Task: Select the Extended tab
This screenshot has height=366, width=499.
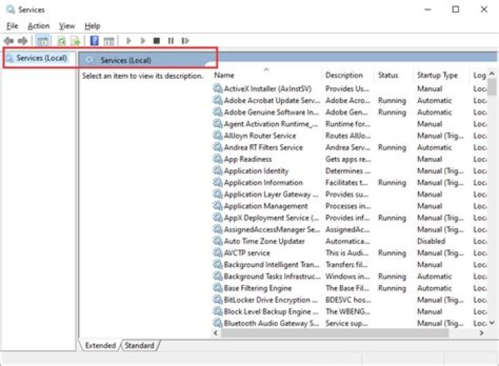Action: coord(100,345)
